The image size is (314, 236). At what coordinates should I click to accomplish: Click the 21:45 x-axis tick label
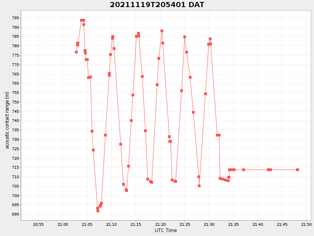[282, 225]
